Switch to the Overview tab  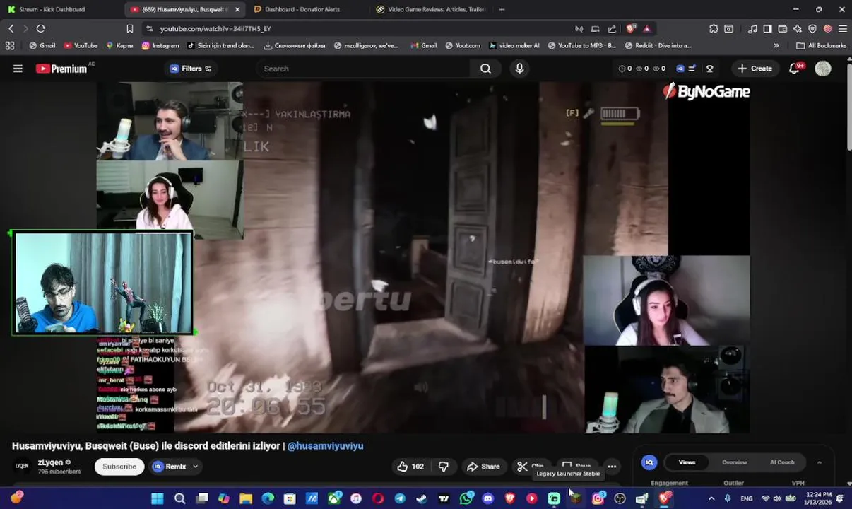[734, 462]
